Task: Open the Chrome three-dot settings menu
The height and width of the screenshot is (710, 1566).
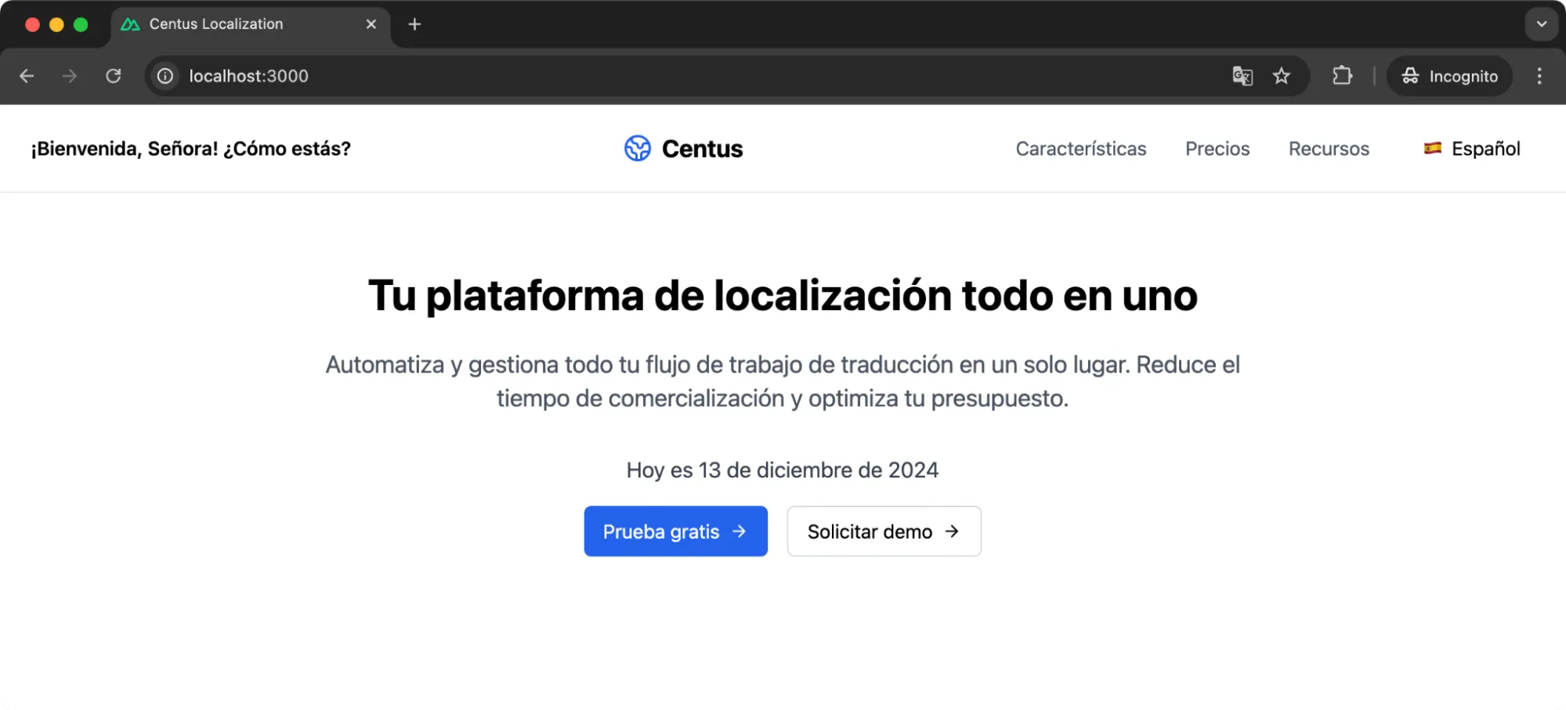Action: pos(1539,76)
